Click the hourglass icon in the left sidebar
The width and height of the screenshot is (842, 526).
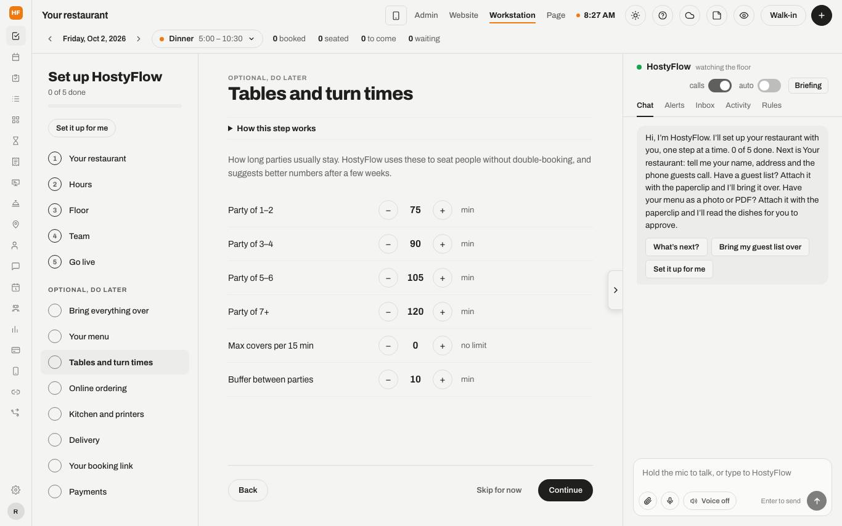click(x=15, y=141)
